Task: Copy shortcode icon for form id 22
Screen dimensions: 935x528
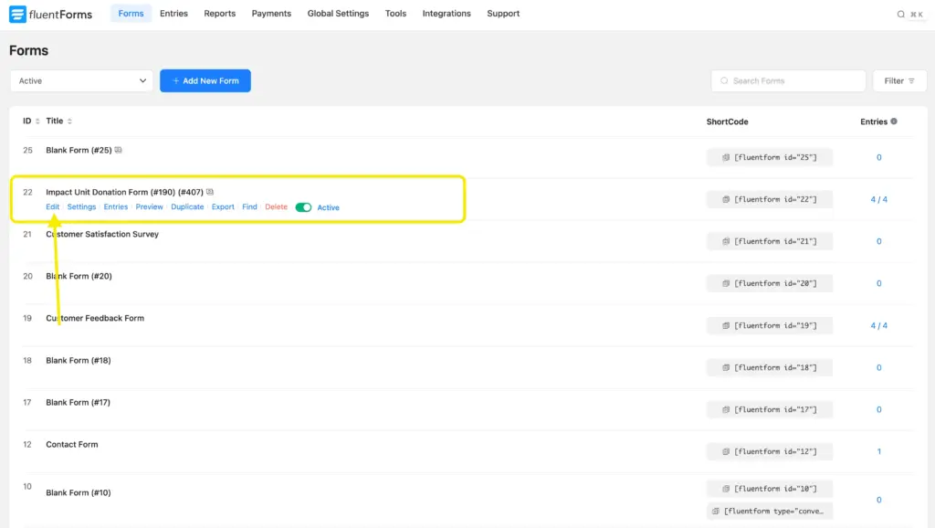Action: point(727,199)
